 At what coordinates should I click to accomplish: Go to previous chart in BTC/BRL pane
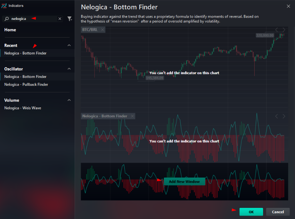[x=277, y=30]
